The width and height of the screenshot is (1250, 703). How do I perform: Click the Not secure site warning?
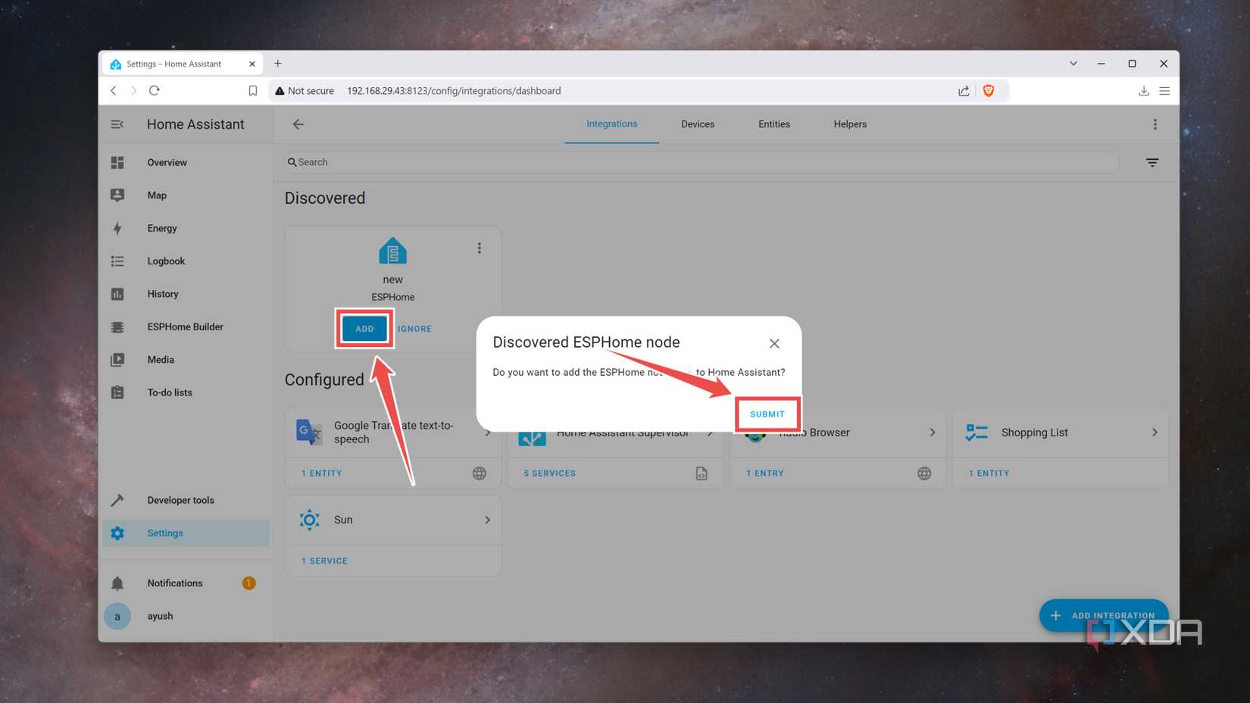click(304, 91)
